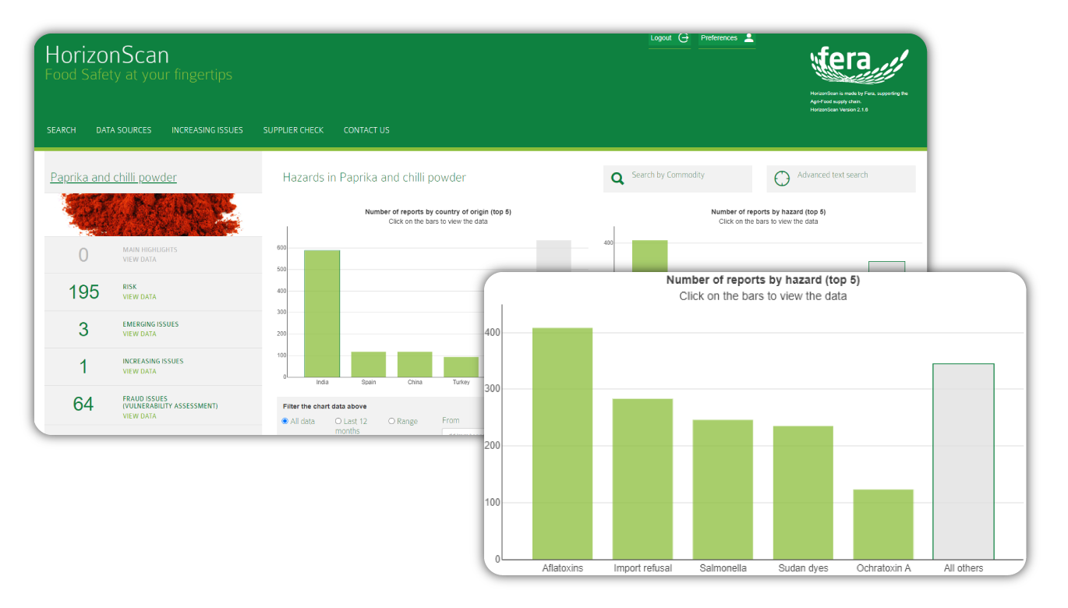Click the Aflatoxins bar in hazard chart

(562, 443)
